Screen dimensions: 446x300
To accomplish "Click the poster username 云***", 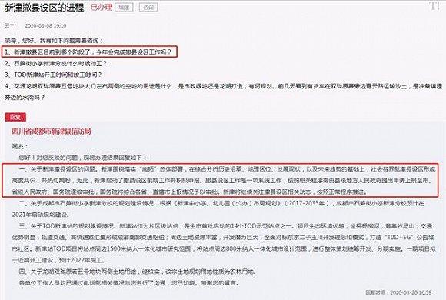I will (11, 25).
